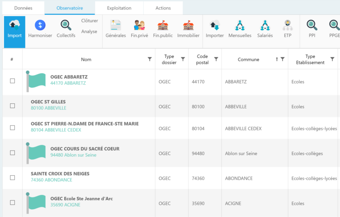Screen dimensions: 340x217
Task: Click the Nom column header
Action: click(x=86, y=59)
